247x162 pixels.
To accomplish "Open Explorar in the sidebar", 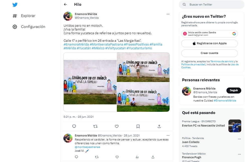I will tap(24, 16).
